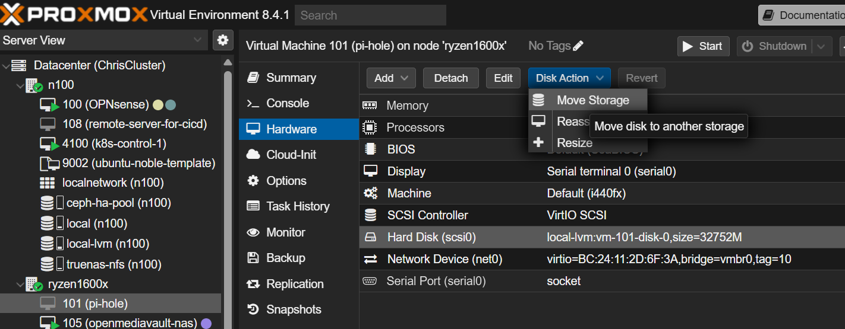Open the Shutdown options arrow
This screenshot has width=845, height=329.
pyautogui.click(x=822, y=46)
